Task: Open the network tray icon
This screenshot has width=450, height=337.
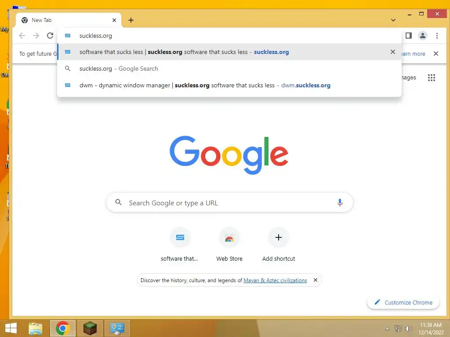Action: [x=398, y=328]
